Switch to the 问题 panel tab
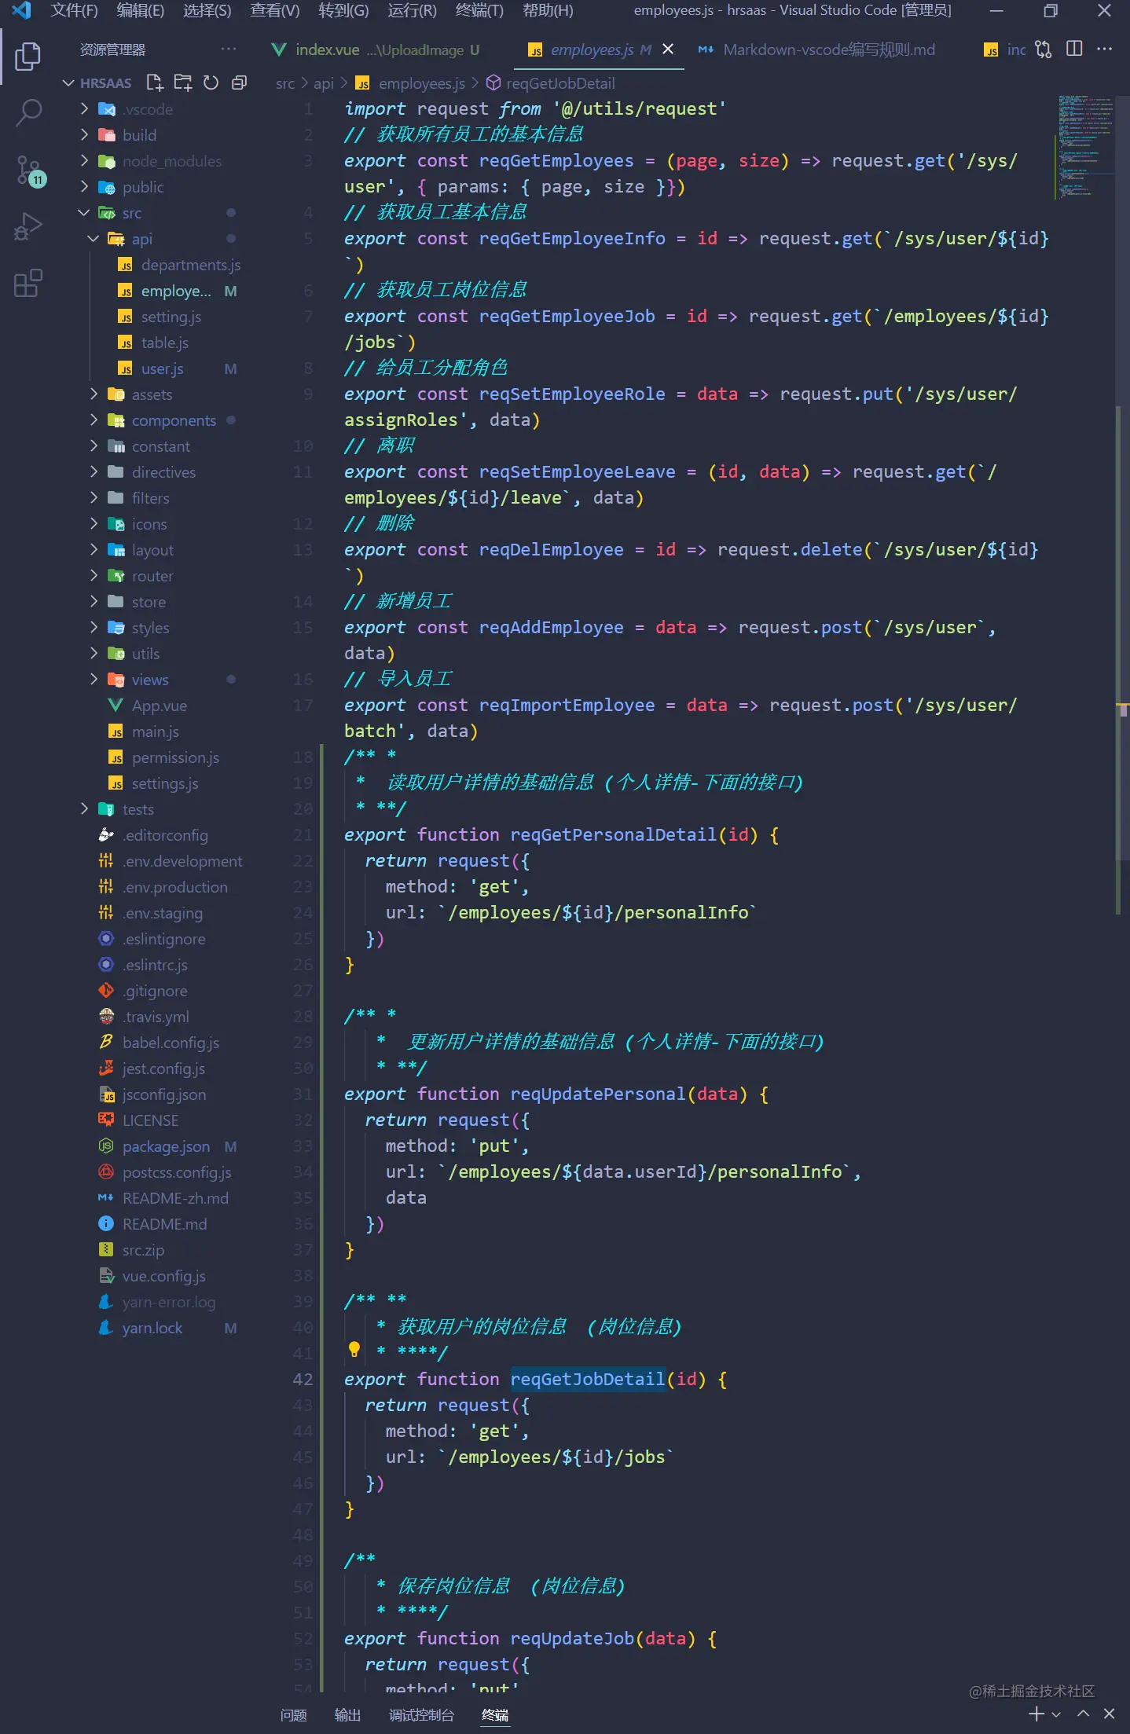Image resolution: width=1130 pixels, height=1734 pixels. pyautogui.click(x=294, y=1715)
